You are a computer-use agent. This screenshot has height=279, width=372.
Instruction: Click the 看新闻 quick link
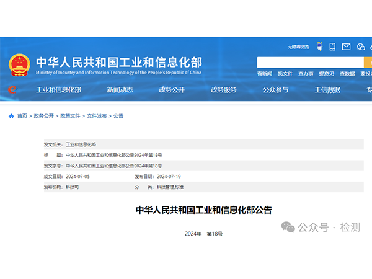pos(265,74)
